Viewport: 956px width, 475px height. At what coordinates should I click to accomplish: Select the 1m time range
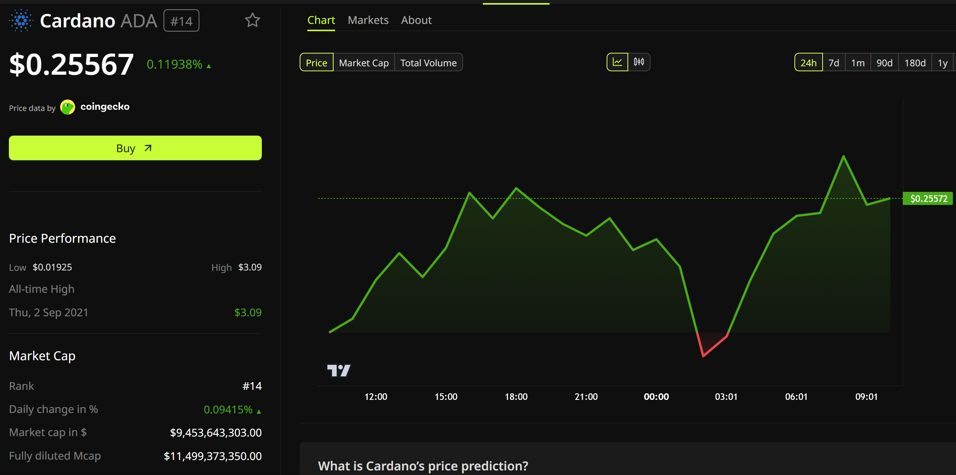coord(858,62)
